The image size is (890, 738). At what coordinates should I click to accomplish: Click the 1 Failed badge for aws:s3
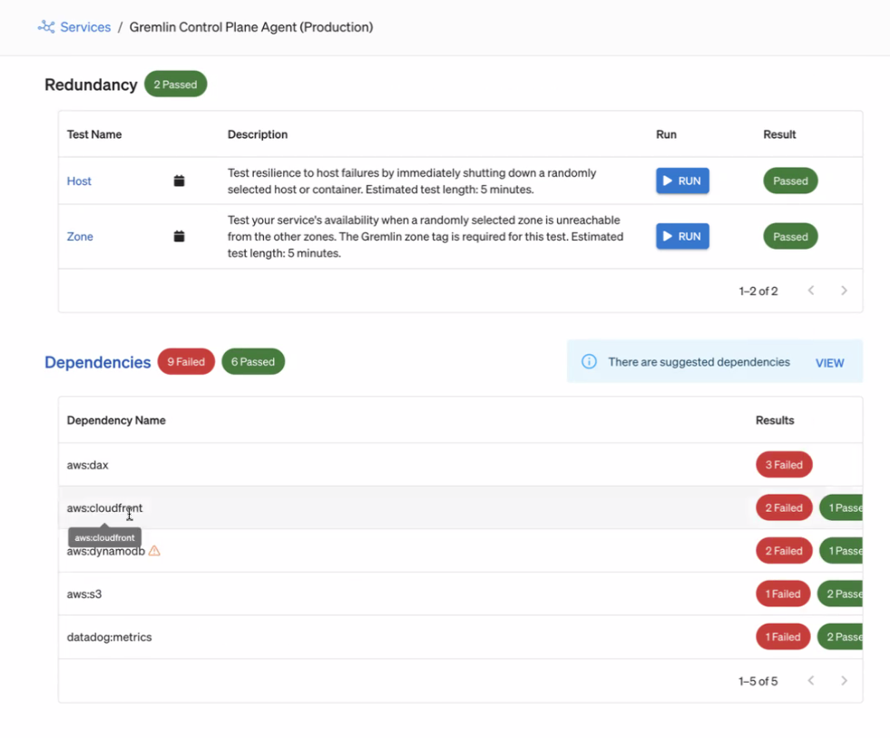pos(783,594)
